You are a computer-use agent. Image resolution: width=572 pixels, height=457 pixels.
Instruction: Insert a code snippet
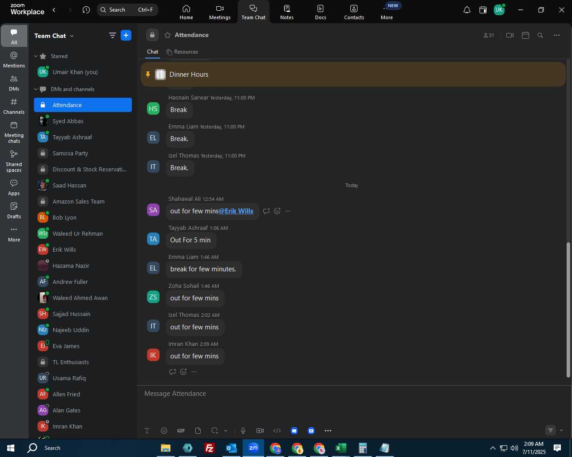pos(277,431)
